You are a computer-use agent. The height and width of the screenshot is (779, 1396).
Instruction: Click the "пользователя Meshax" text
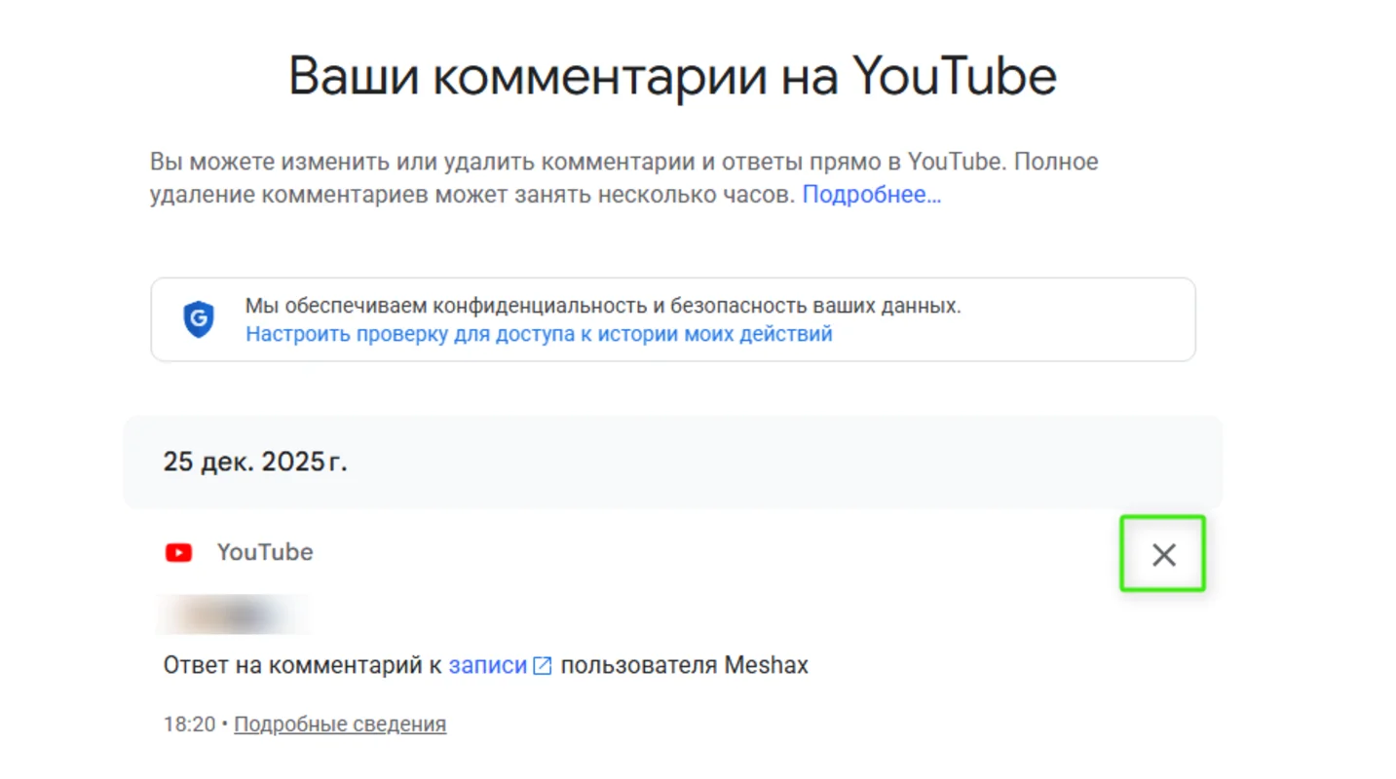[685, 665]
